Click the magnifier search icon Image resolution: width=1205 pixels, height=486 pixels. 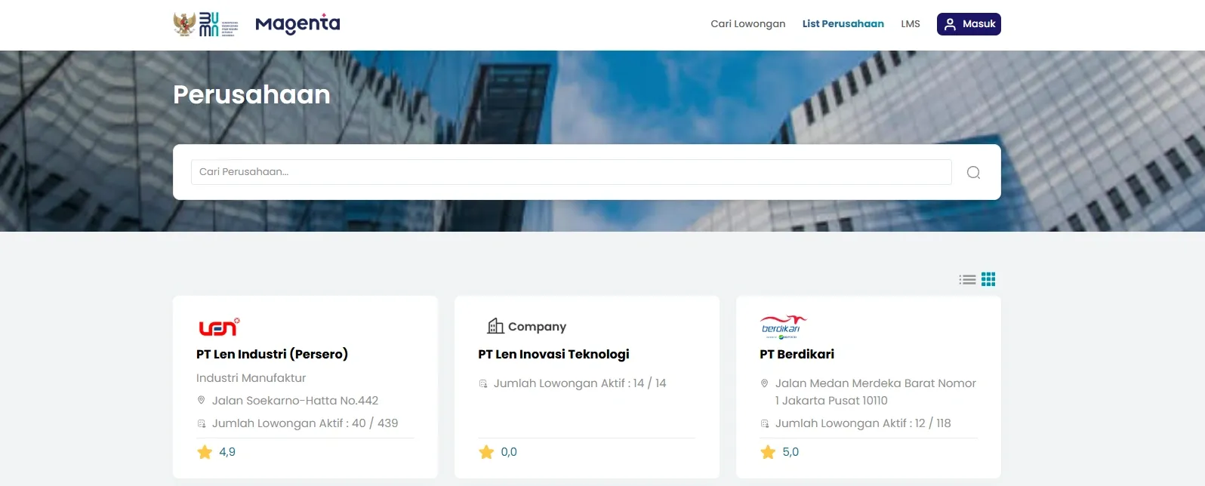(973, 172)
